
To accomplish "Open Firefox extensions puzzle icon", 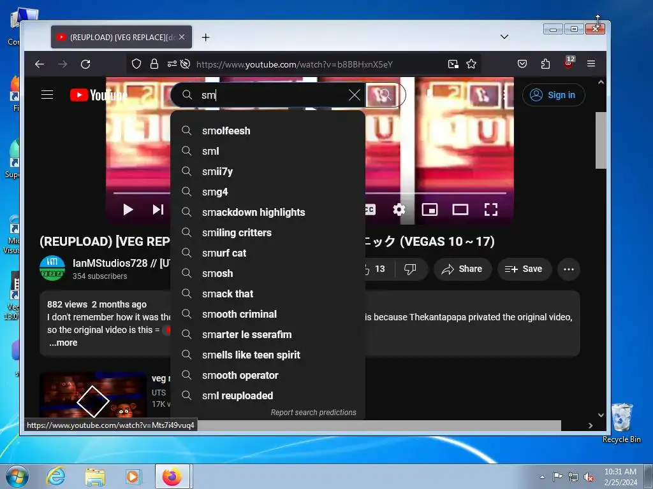I will pos(545,64).
